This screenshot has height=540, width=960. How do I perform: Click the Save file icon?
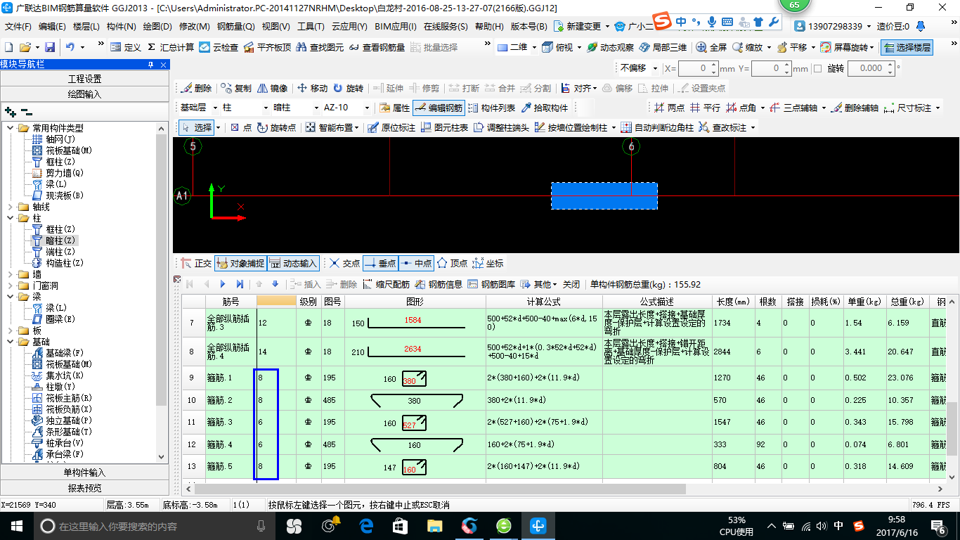click(50, 47)
